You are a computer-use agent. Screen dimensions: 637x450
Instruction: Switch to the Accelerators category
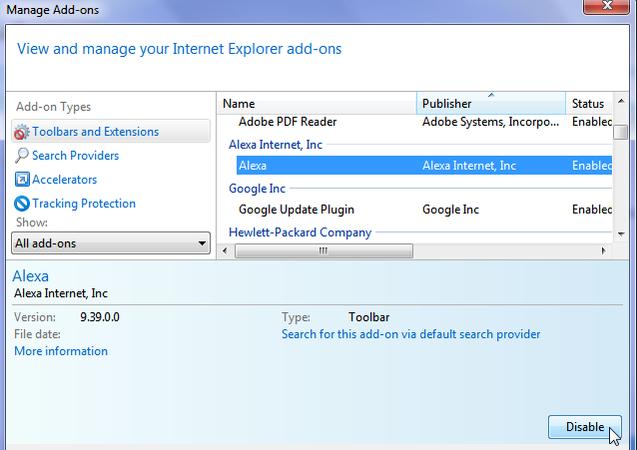click(x=64, y=180)
